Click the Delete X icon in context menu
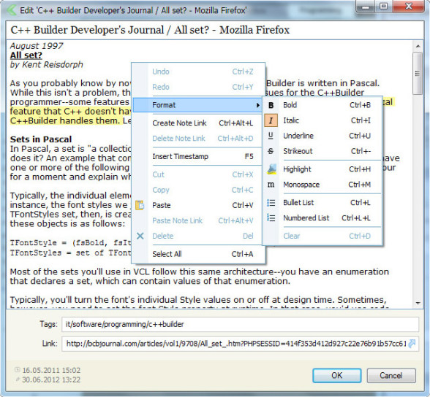This screenshot has width=430, height=397. pos(140,236)
